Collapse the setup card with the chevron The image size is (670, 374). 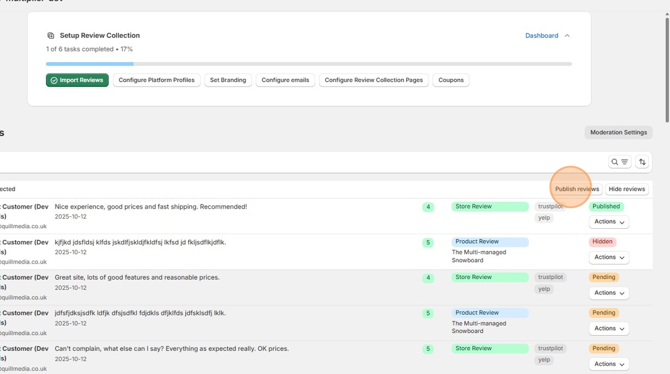(567, 36)
